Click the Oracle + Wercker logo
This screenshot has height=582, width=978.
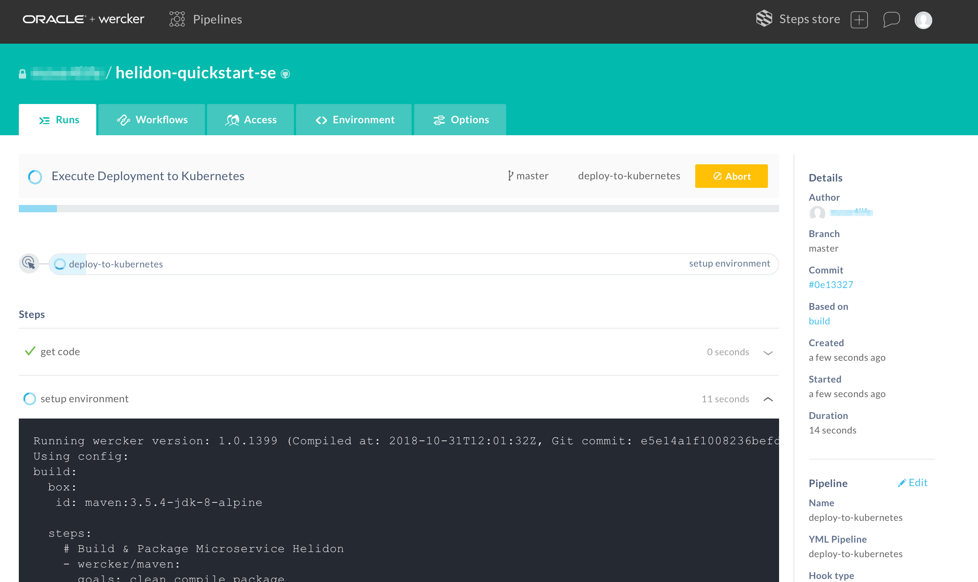click(x=83, y=19)
